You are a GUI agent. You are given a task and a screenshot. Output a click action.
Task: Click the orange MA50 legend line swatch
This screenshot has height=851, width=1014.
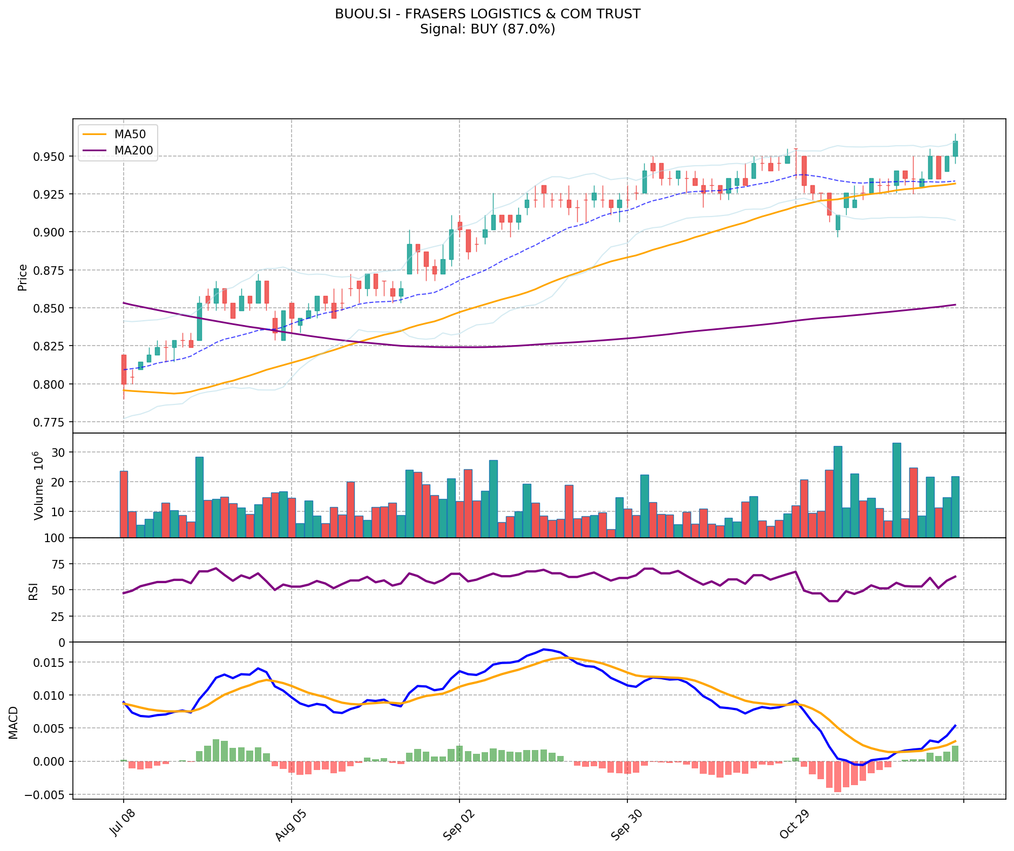pyautogui.click(x=94, y=133)
